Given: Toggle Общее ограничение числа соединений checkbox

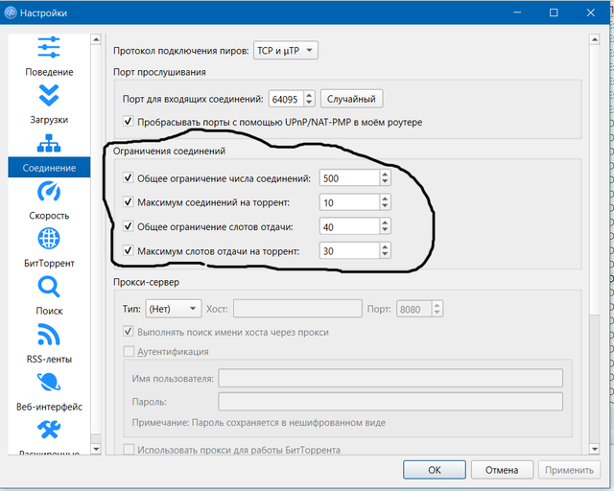Looking at the screenshot, I should (x=128, y=177).
